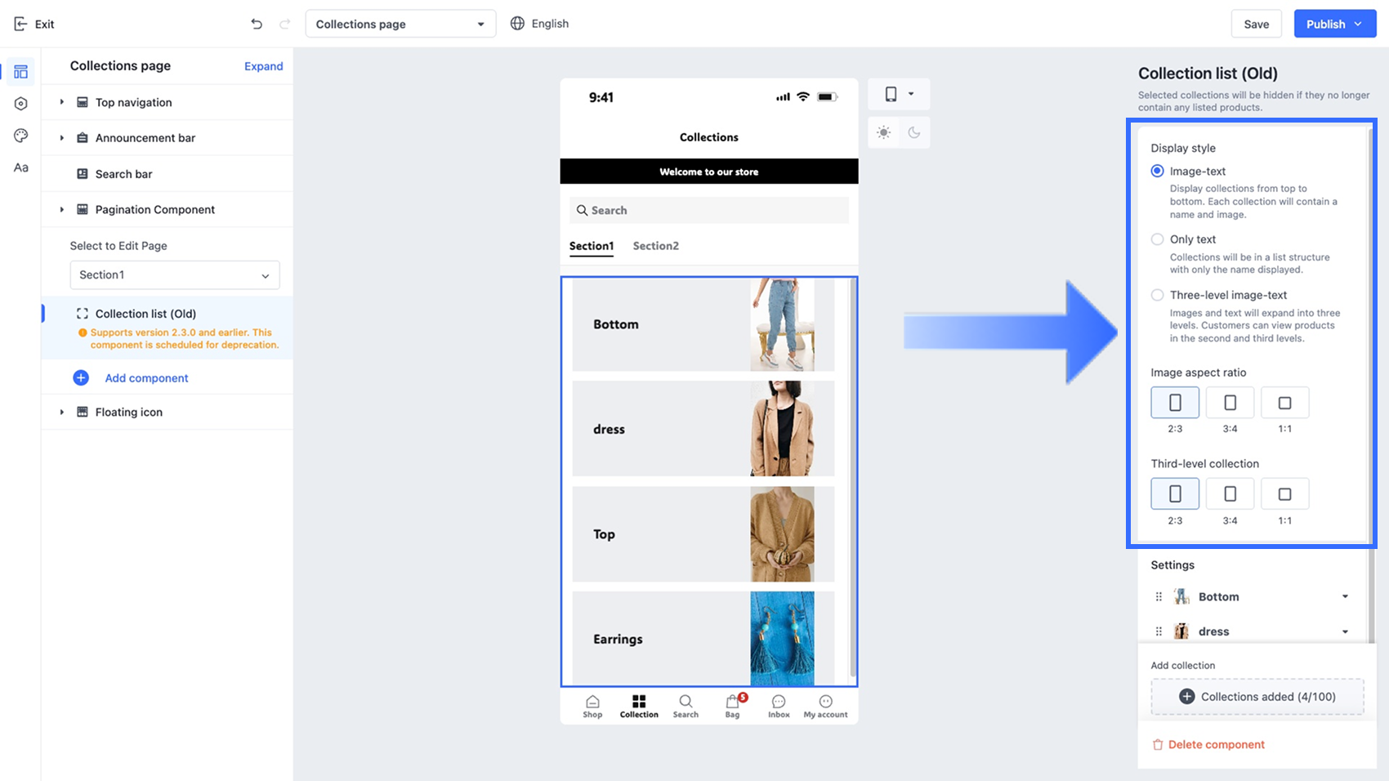Viewport: 1389px width, 781px height.
Task: Open the device preview type dropdown
Action: (899, 94)
